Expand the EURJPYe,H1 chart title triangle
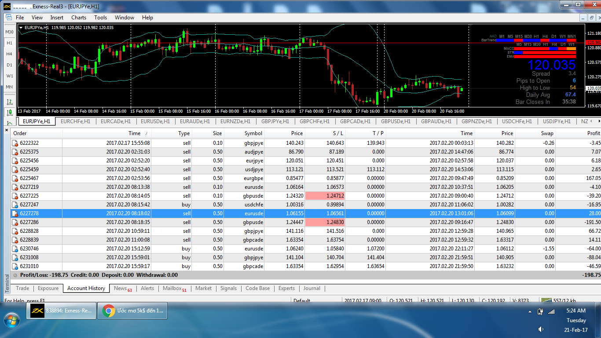Viewport: 601px width, 338px height. 21,27
